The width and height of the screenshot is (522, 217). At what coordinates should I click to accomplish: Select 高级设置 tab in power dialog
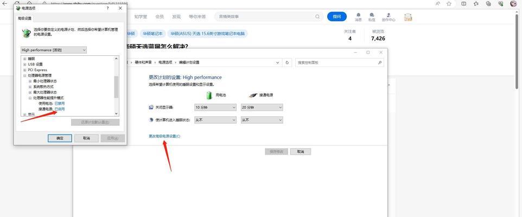click(24, 18)
